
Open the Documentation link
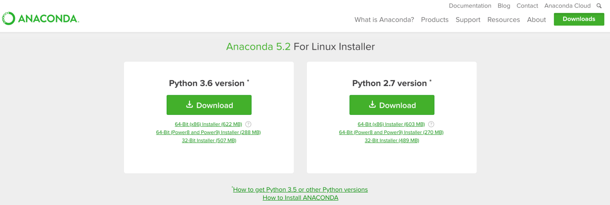[x=470, y=6]
